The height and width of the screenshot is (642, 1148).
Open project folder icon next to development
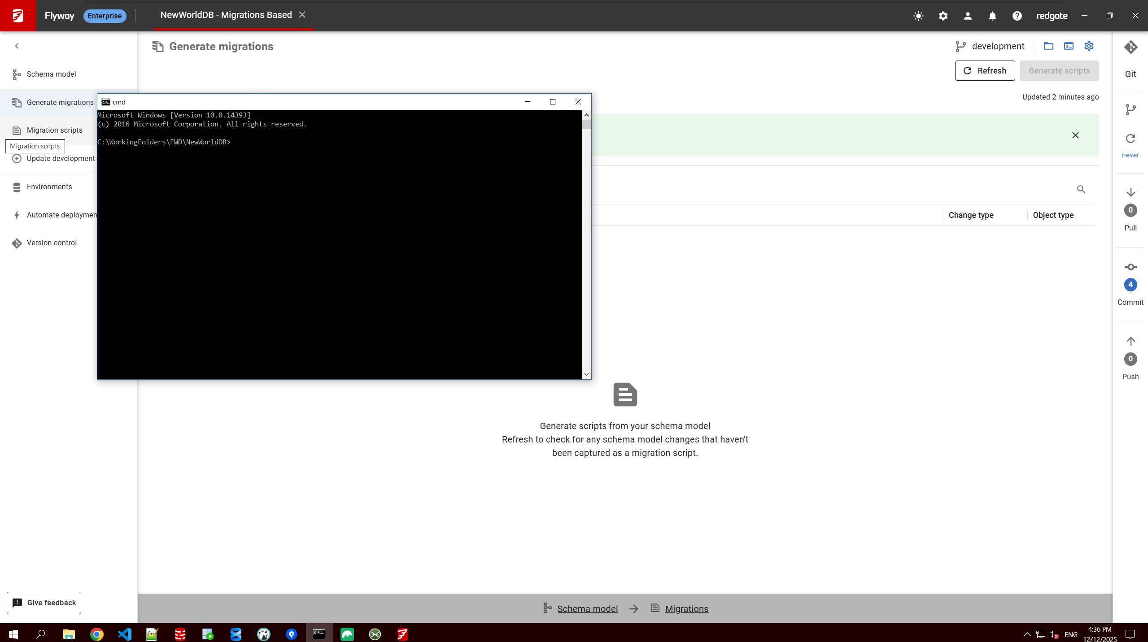coord(1048,46)
